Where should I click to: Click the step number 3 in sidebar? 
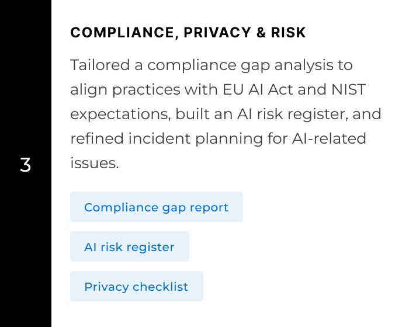tap(25, 165)
